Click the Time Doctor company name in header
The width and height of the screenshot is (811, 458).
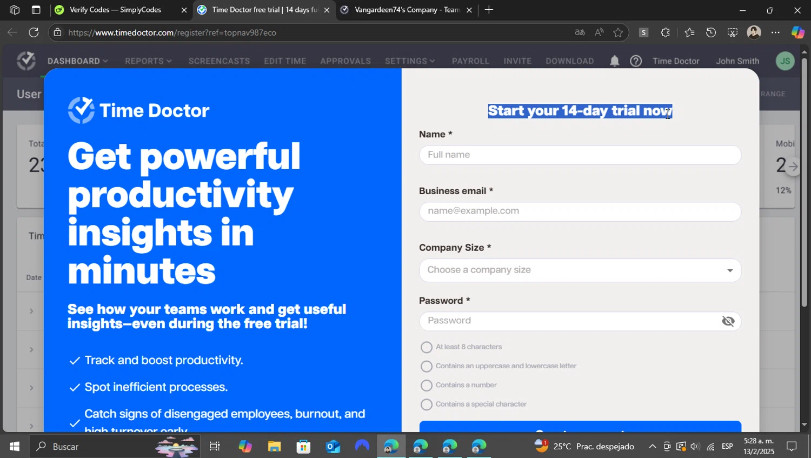[676, 61]
